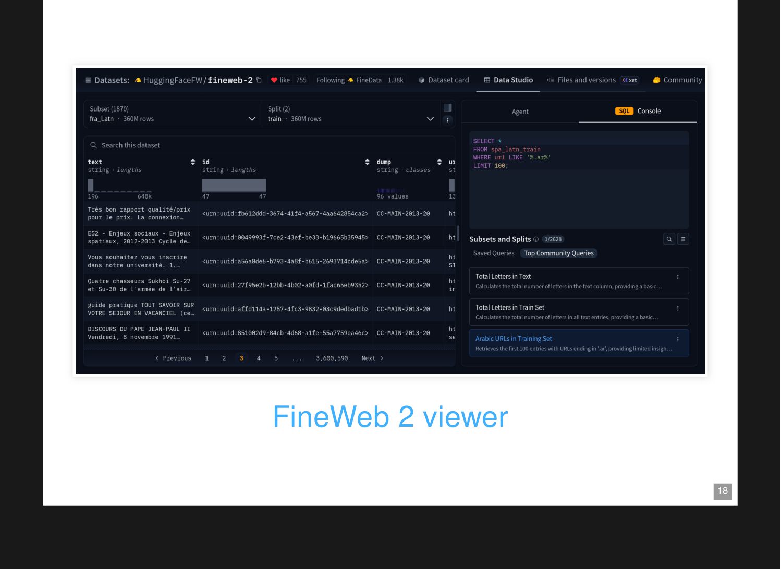Viewport: 781px width, 569px height.
Task: Click the SQL badge in Console tab
Action: [624, 111]
